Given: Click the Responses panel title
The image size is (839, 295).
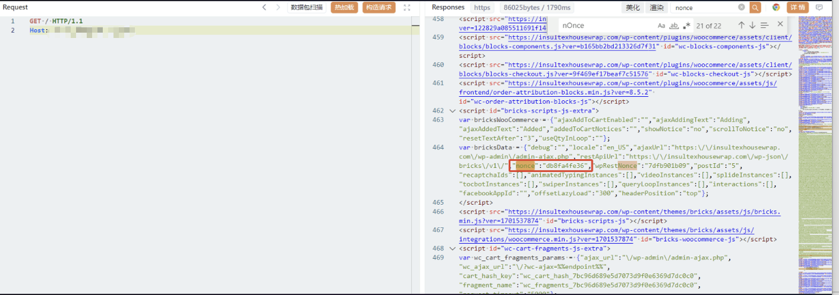Looking at the screenshot, I should click(448, 8).
